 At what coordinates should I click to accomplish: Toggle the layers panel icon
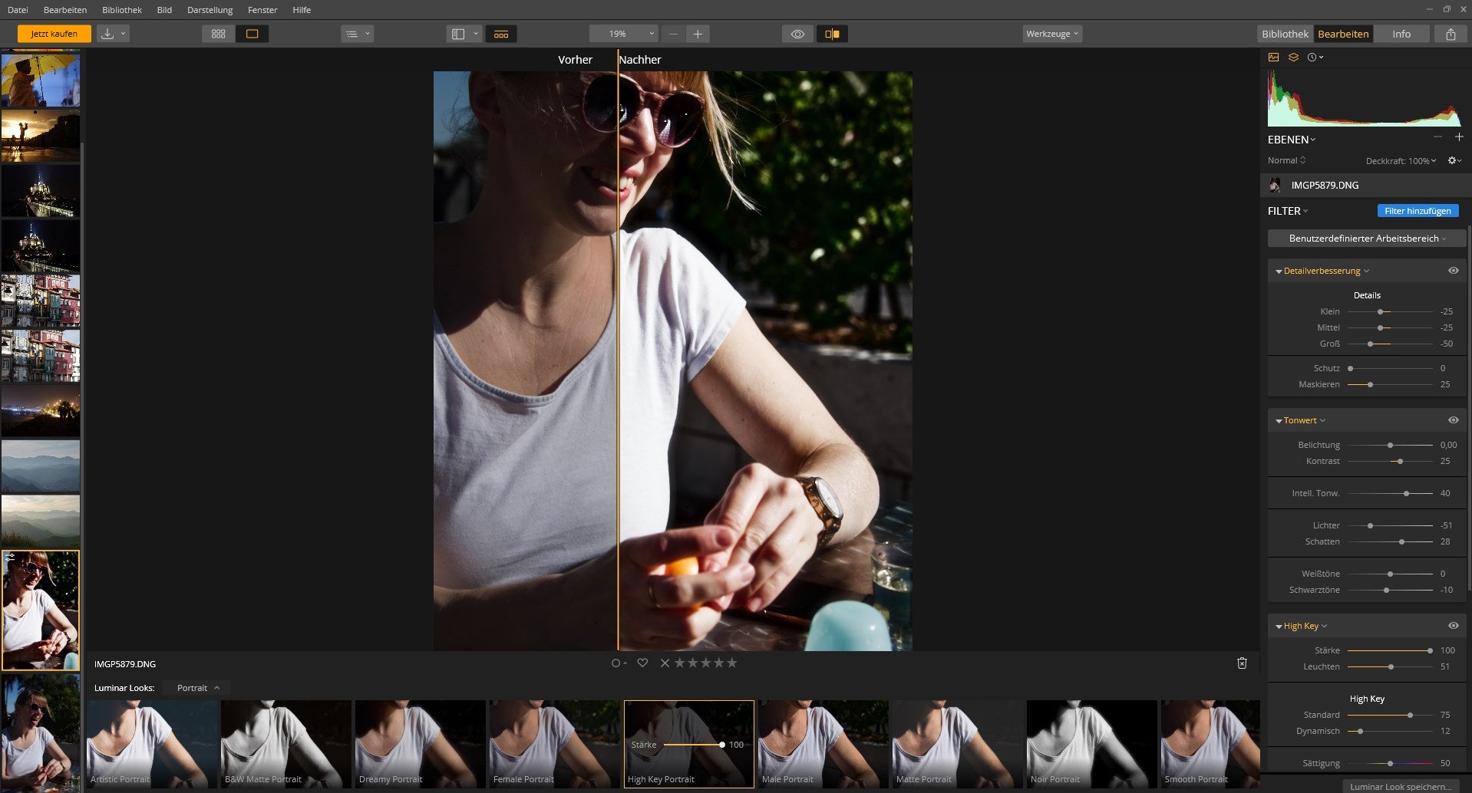pyautogui.click(x=1293, y=58)
